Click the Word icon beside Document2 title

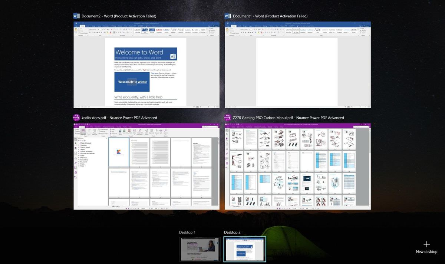[76, 16]
